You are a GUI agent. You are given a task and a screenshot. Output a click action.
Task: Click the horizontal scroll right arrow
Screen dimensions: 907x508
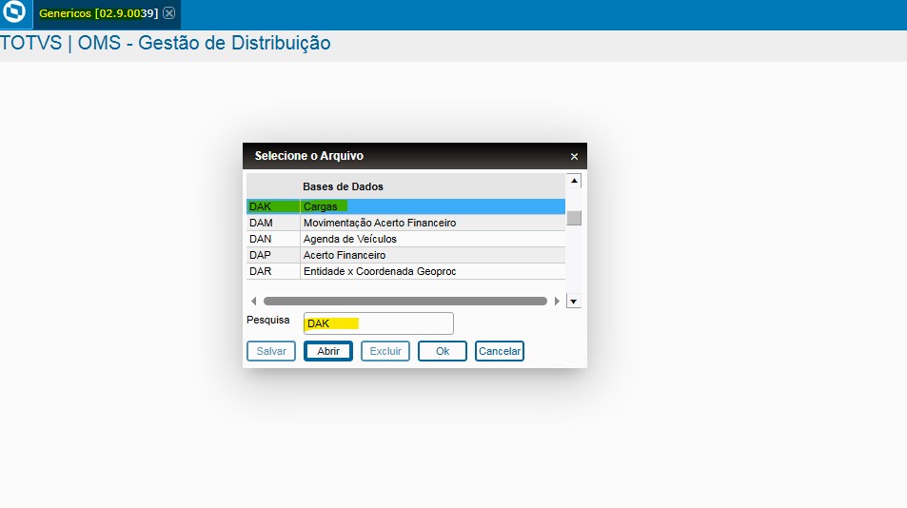[x=557, y=302]
